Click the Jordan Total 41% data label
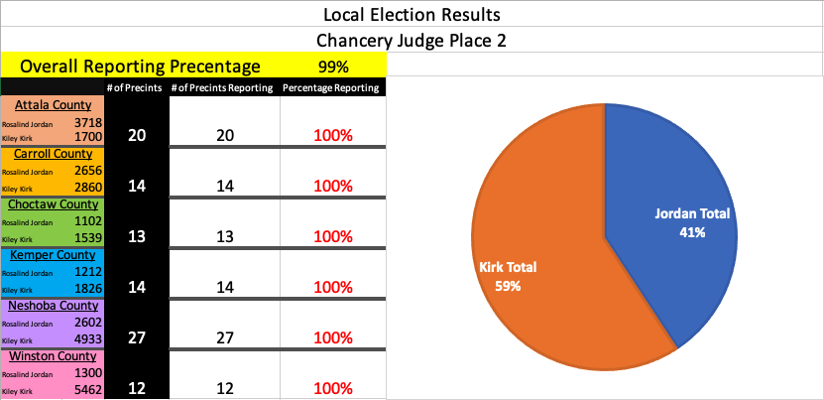The height and width of the screenshot is (400, 824). 691,222
